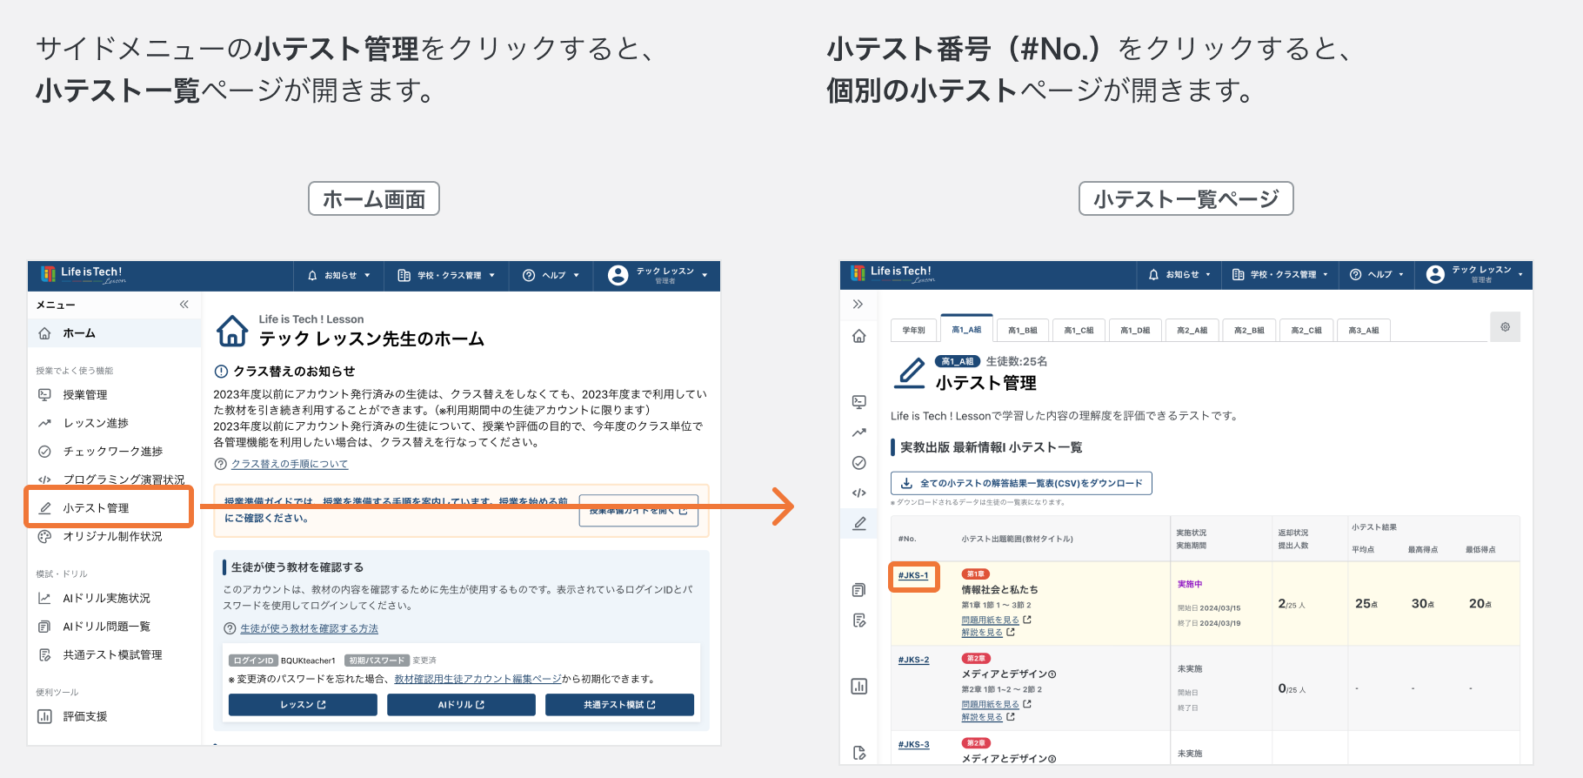1583x778 pixels.
Task: Switch to the 高2_A組 class tab
Action: (x=1192, y=331)
